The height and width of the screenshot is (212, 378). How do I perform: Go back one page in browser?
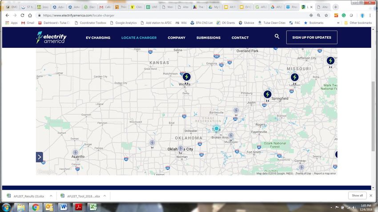coord(7,16)
